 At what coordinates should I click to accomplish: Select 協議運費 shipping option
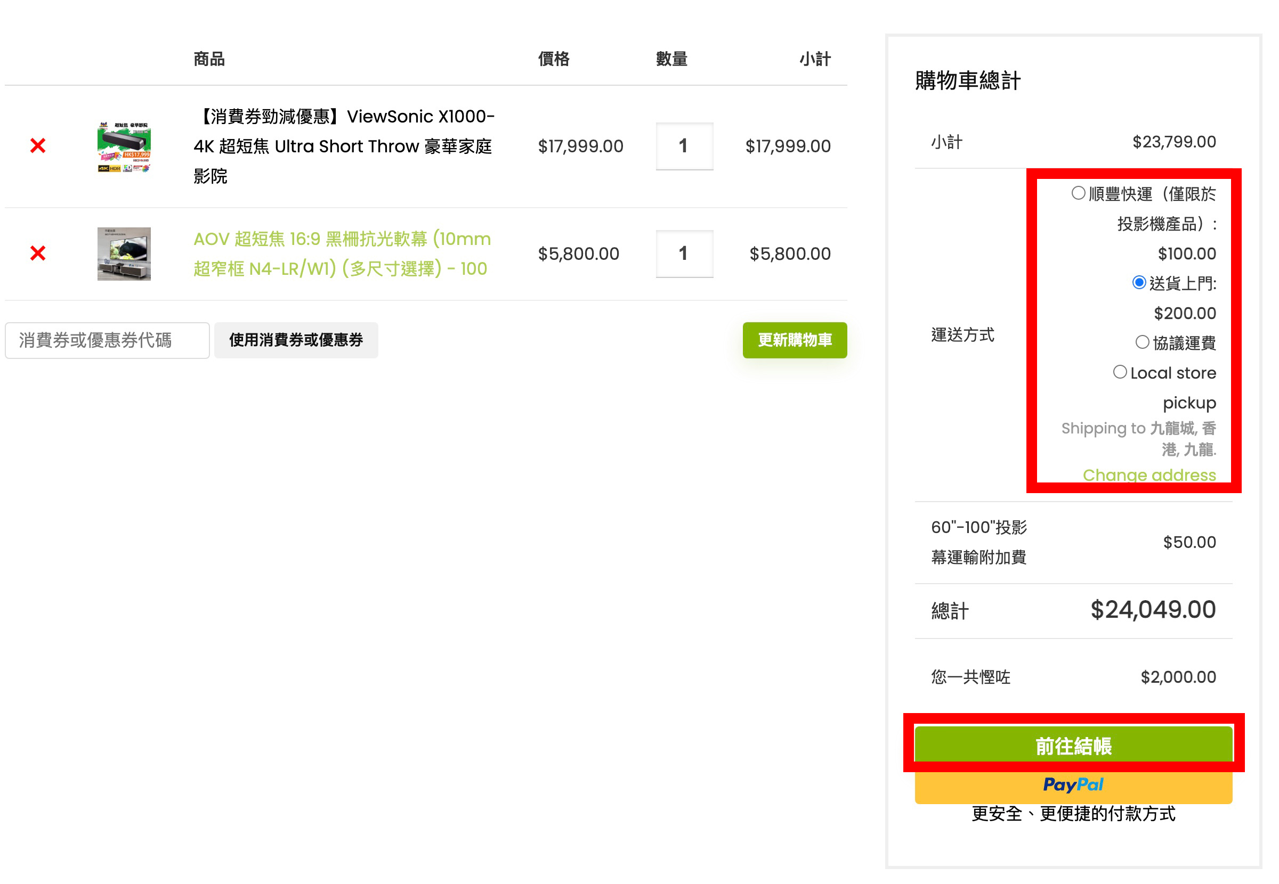(1142, 342)
